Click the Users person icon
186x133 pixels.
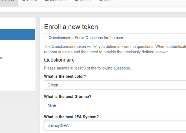24,1
